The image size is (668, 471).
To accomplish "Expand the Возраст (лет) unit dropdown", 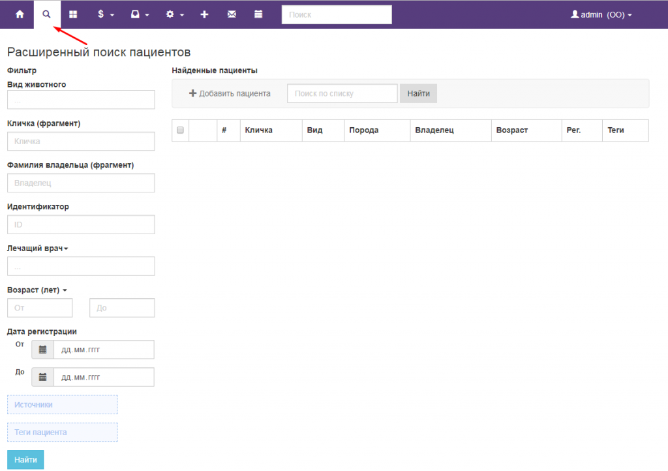I will (x=37, y=290).
